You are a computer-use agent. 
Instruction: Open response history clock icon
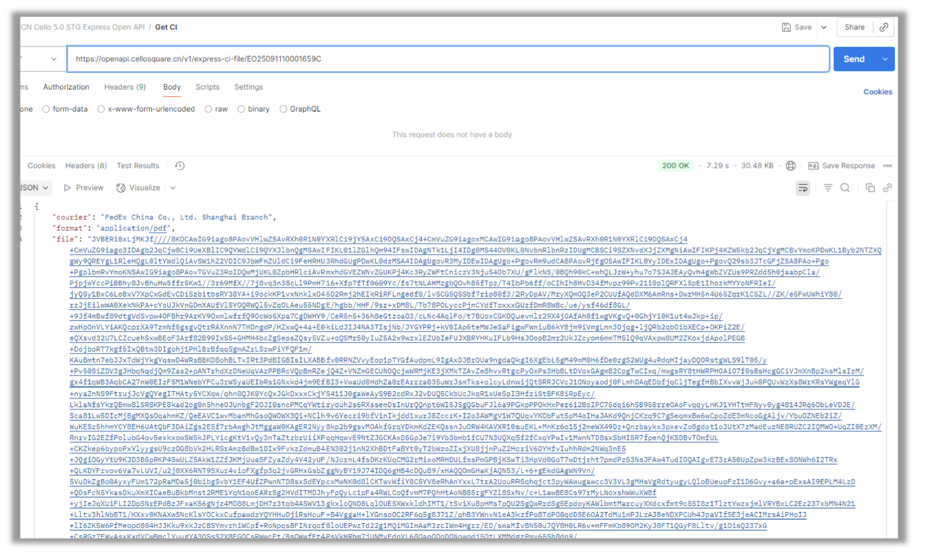(179, 166)
